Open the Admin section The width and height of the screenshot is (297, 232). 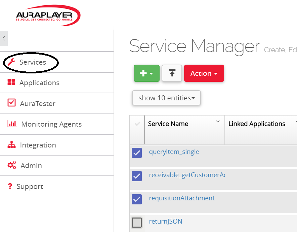click(31, 166)
